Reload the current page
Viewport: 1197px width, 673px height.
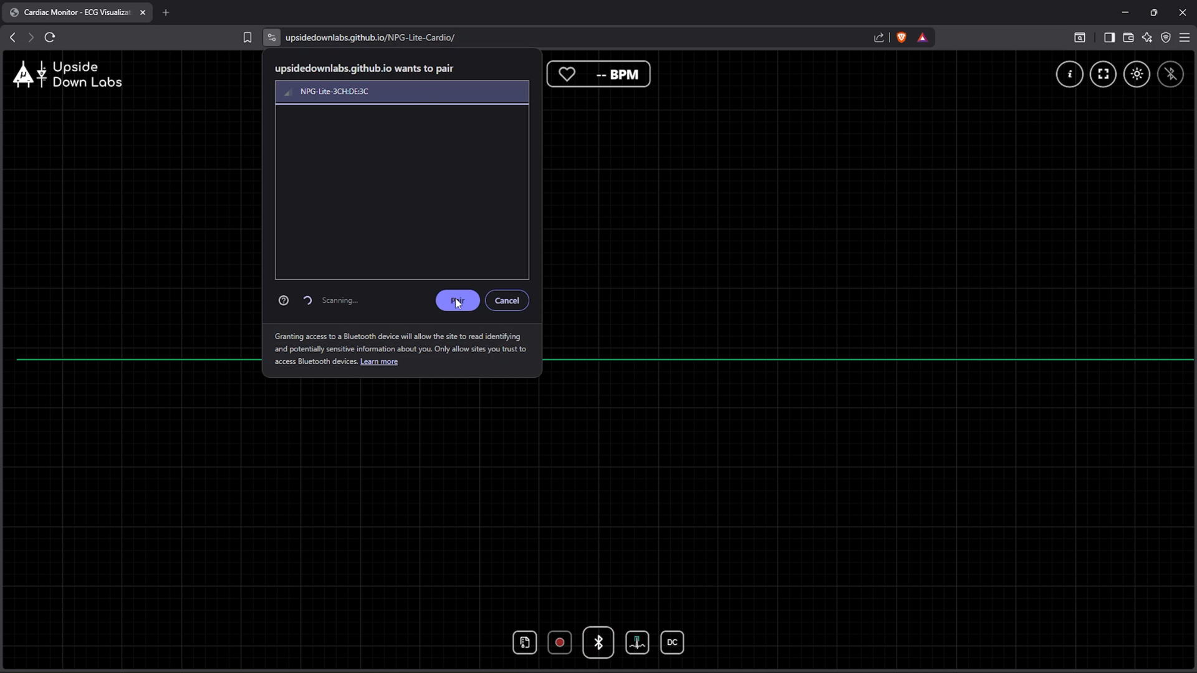pos(50,37)
